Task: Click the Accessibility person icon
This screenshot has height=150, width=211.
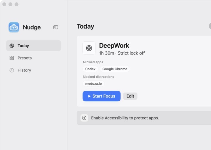Action: 84,118
